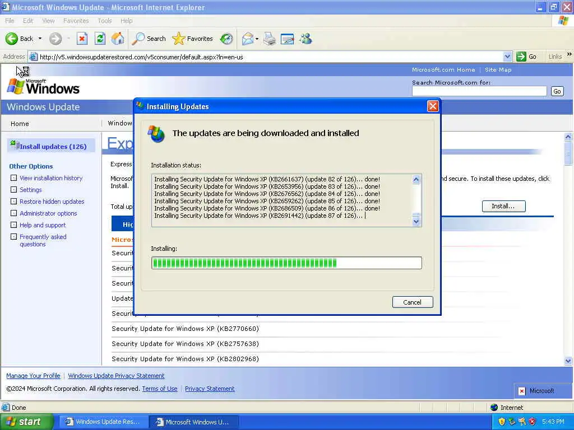
Task: Open the History clock icon
Action: coord(226,39)
